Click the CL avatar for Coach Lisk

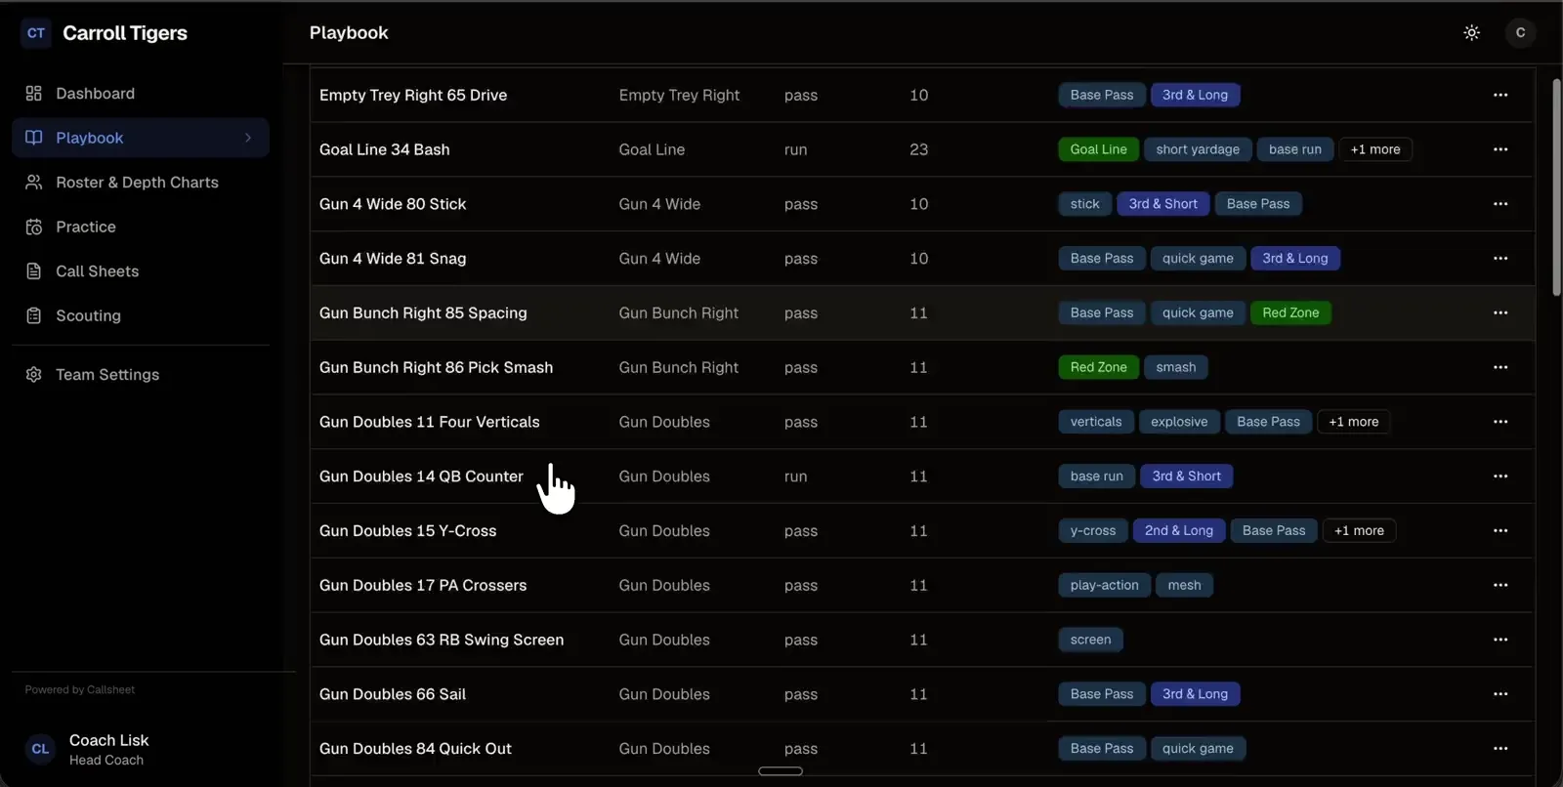point(40,749)
